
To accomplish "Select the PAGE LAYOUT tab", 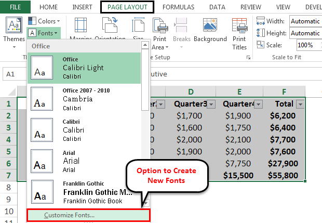I will click(x=127, y=7).
